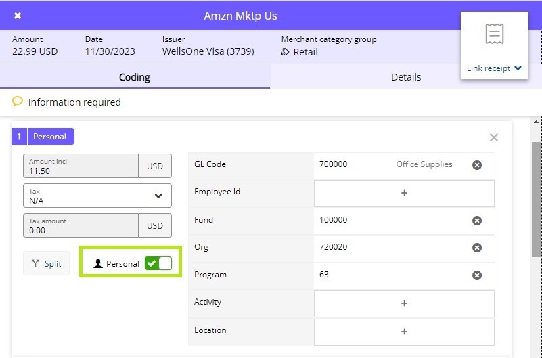The width and height of the screenshot is (542, 358).
Task: Select the Coding tab
Action: 135,77
